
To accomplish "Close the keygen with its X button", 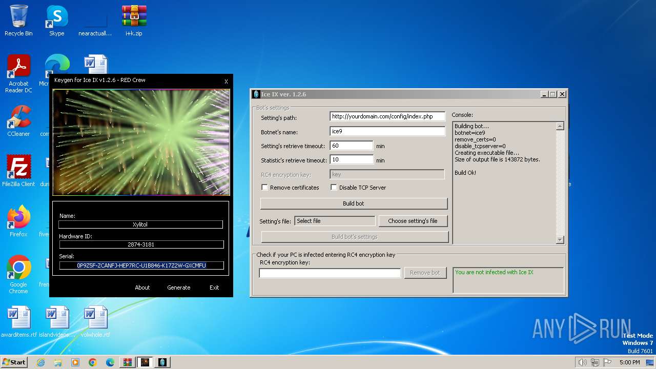I will 226,81.
